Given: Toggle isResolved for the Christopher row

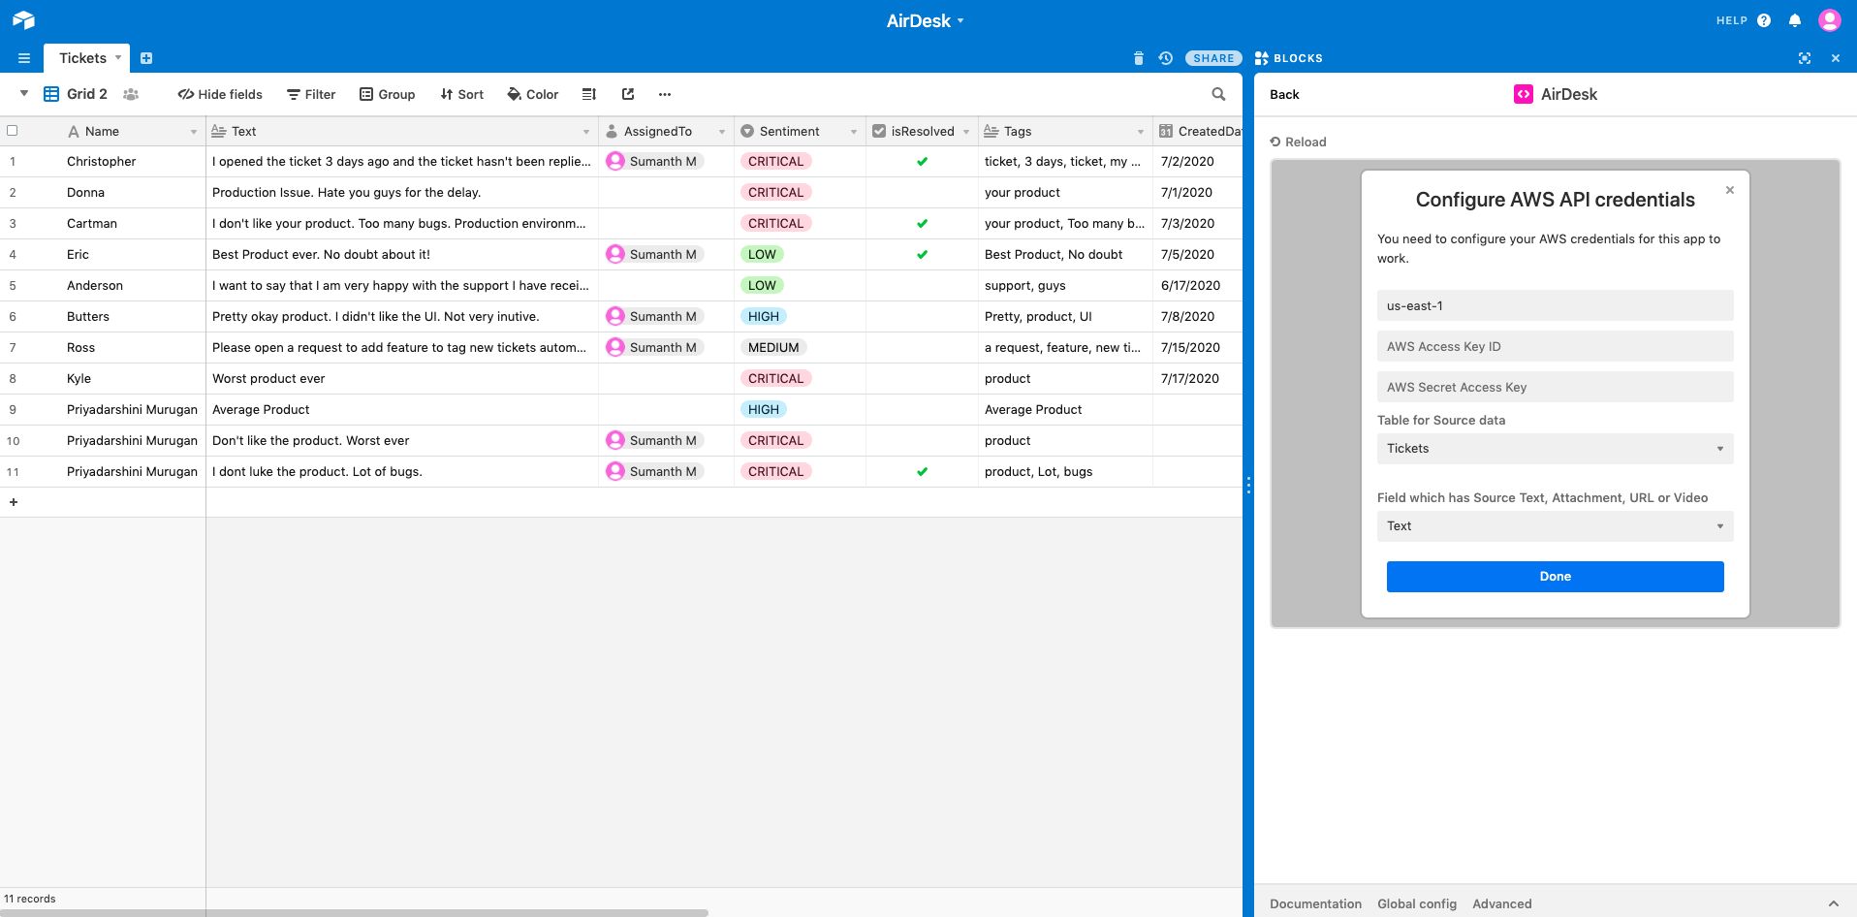Looking at the screenshot, I should [922, 162].
